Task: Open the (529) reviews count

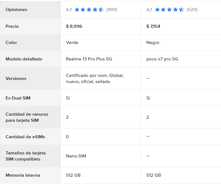Action: point(192,9)
